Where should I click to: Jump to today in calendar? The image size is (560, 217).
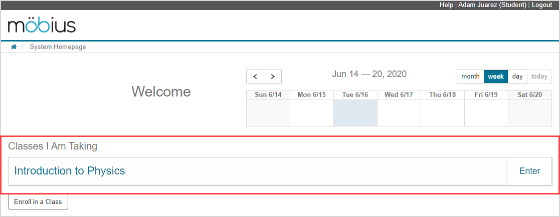click(x=539, y=76)
